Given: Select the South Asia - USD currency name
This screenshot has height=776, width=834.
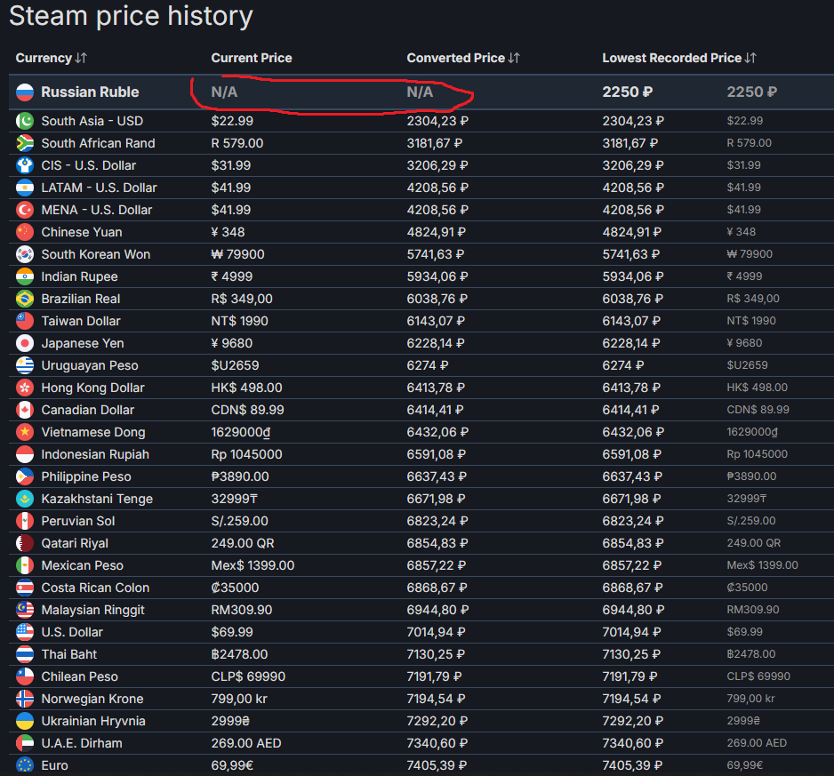Looking at the screenshot, I should 92,121.
